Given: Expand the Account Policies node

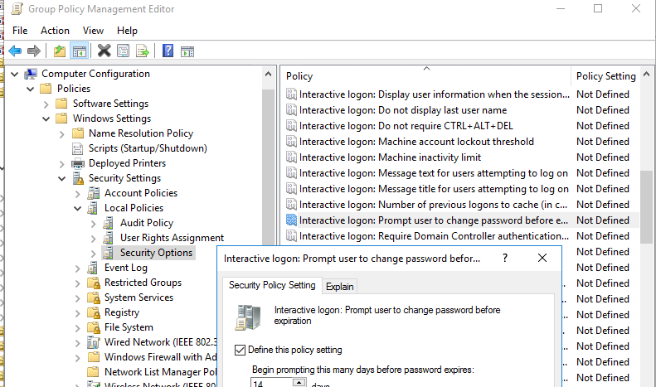Looking at the screenshot, I should click(77, 194).
